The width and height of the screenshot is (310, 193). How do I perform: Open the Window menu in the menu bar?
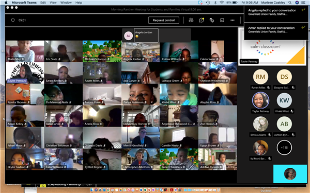click(66, 3)
